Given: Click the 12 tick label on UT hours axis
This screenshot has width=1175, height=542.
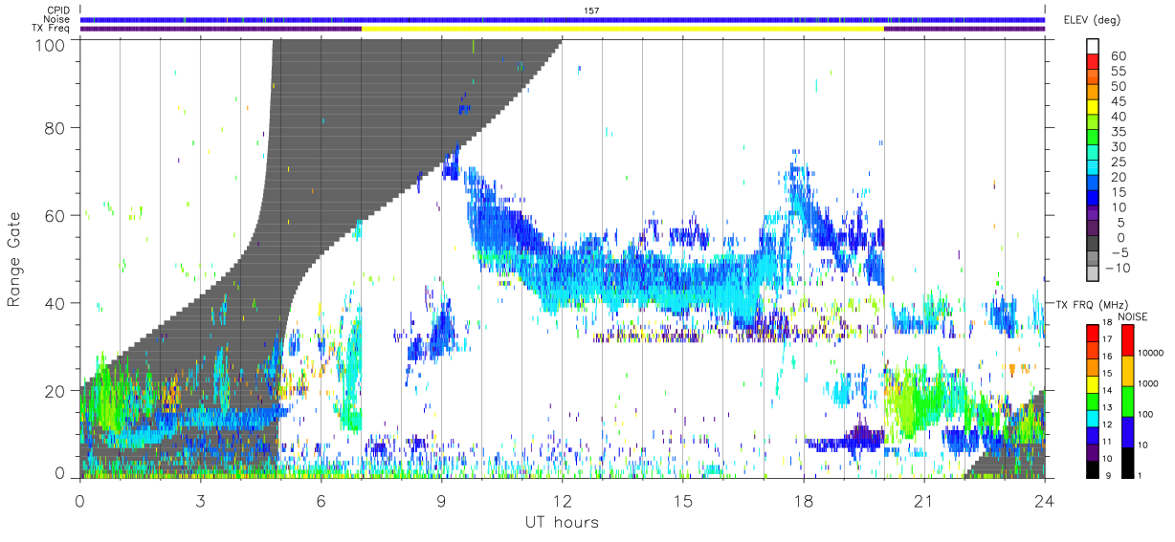Looking at the screenshot, I should click(562, 500).
